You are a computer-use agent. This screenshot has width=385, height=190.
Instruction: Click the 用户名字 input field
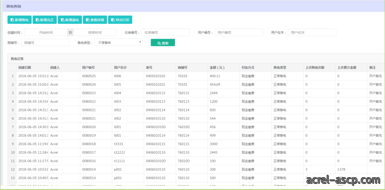click(x=312, y=32)
